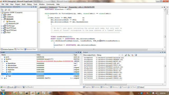Click the Output panel horizontal scrollbar
Image resolution: width=169 pixels, height=95 pixels.
[x=106, y=84]
